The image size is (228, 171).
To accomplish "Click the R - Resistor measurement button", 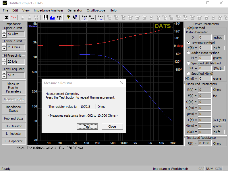I will pyautogui.click(x=13, y=126).
